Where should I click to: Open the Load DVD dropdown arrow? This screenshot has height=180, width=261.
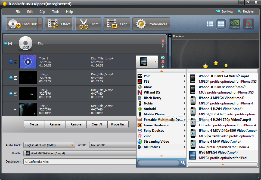click(40, 24)
